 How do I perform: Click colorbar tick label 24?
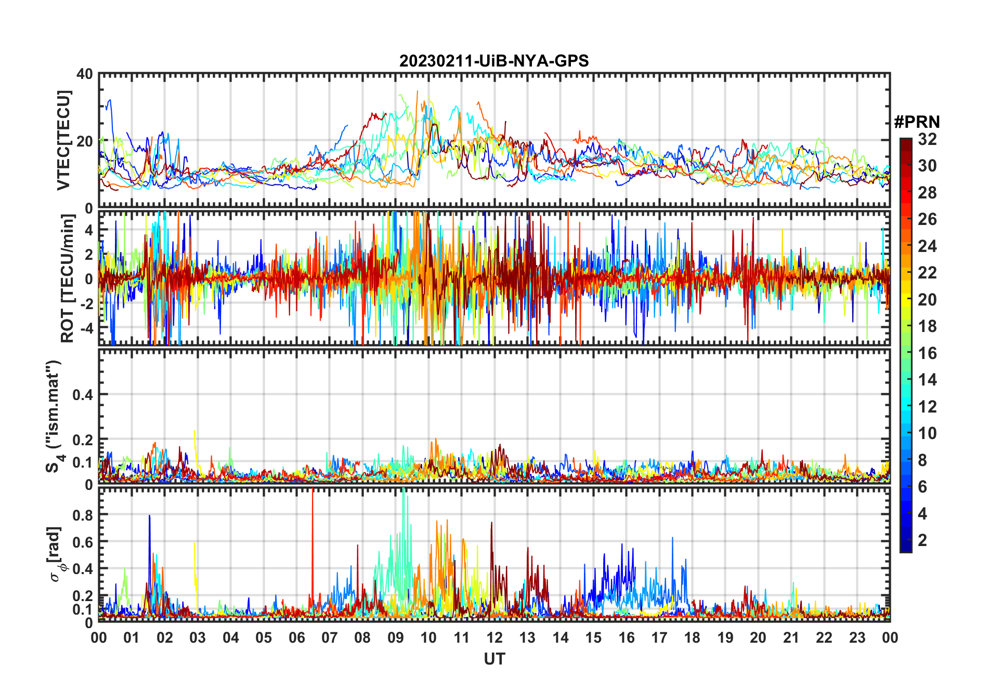927,246
